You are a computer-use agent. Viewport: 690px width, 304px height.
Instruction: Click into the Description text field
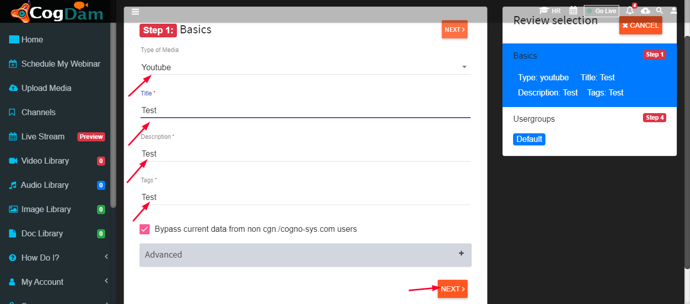[x=305, y=154]
